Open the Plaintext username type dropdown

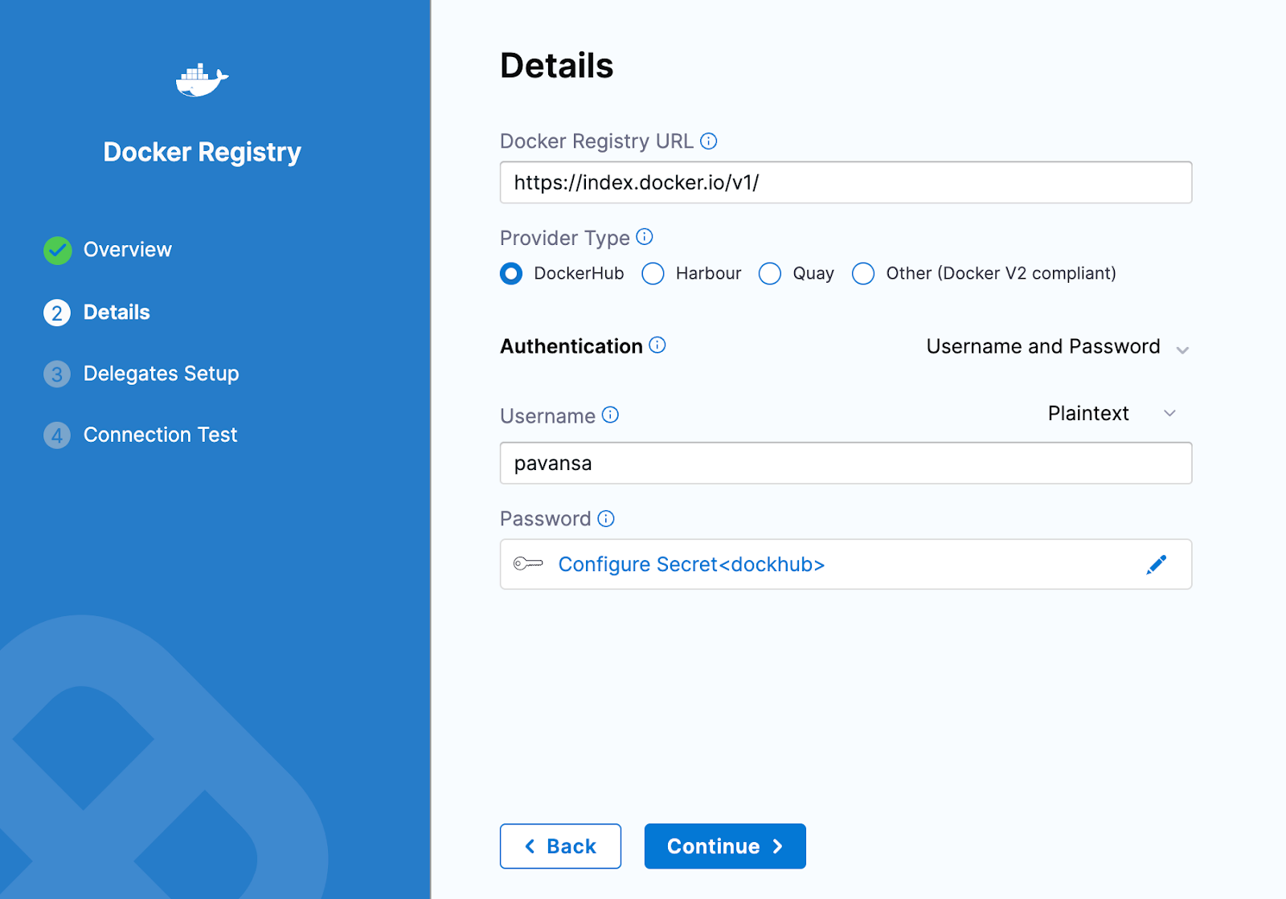[x=1112, y=414]
